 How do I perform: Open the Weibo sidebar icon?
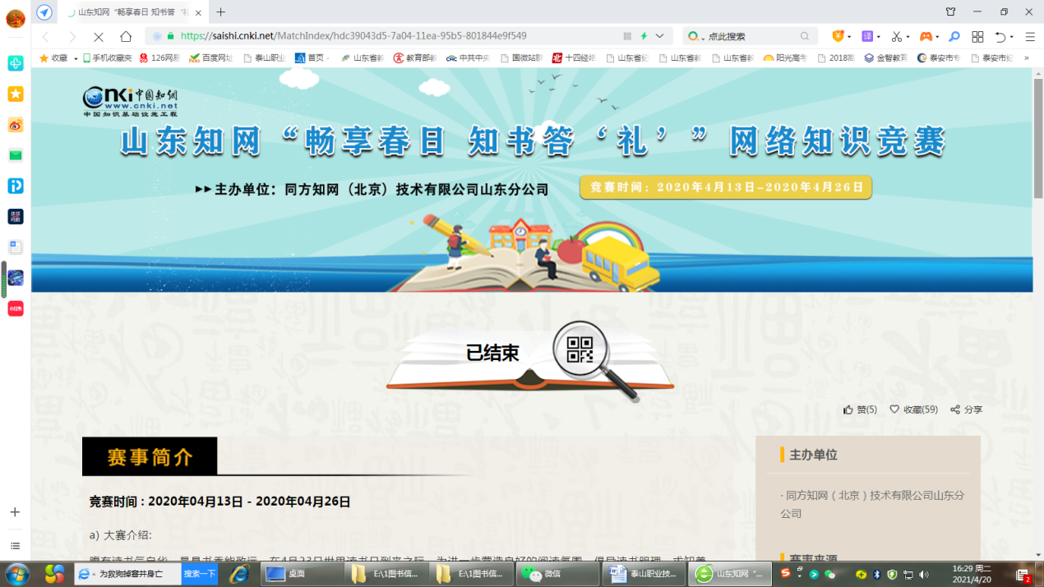point(16,125)
